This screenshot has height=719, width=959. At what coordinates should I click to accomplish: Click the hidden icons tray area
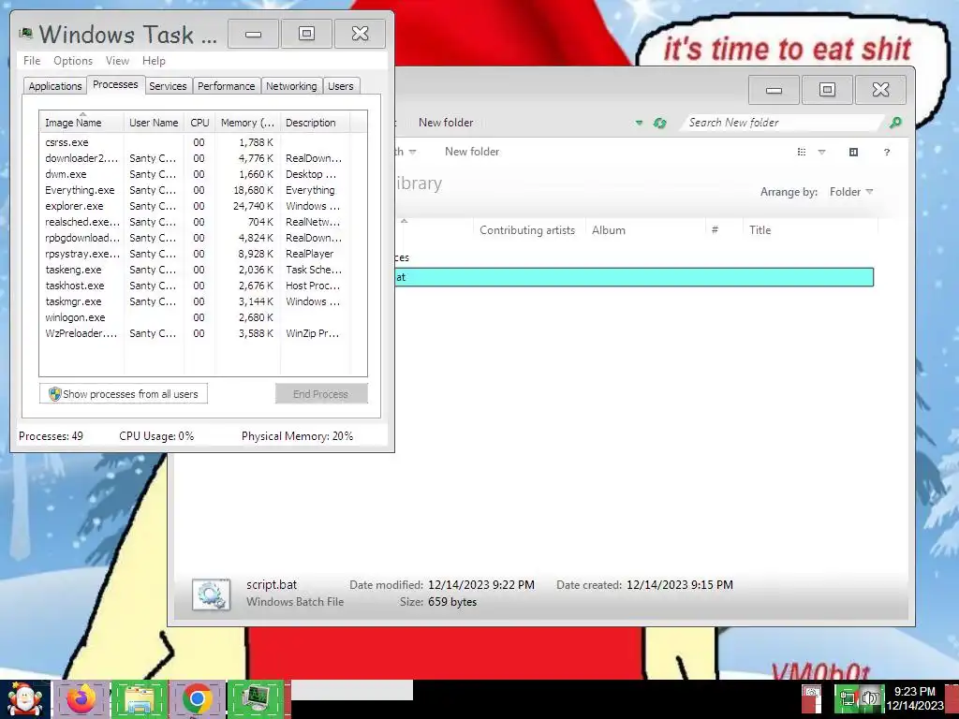pyautogui.click(x=812, y=698)
